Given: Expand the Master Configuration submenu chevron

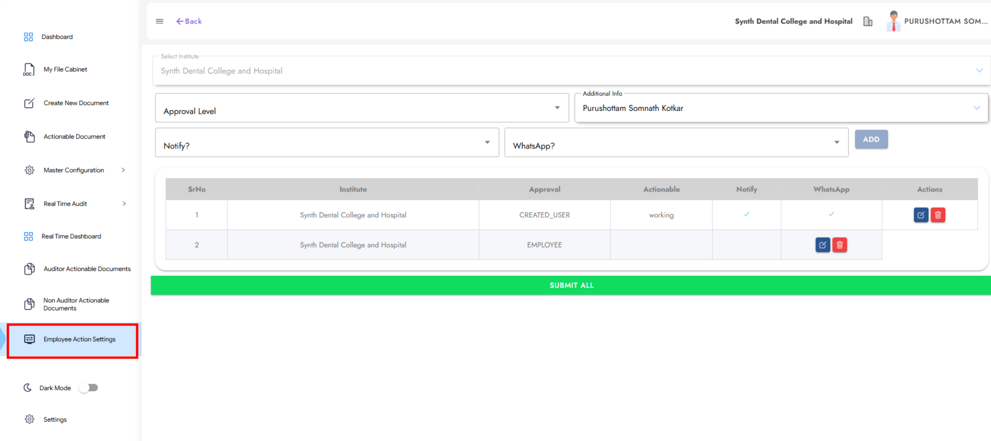Looking at the screenshot, I should pos(123,170).
